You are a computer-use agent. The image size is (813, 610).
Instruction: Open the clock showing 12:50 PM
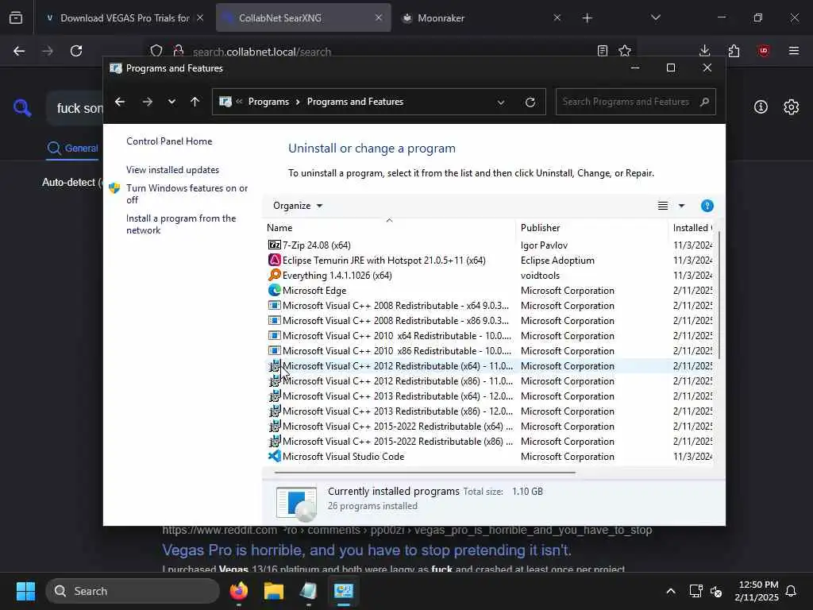click(x=757, y=591)
